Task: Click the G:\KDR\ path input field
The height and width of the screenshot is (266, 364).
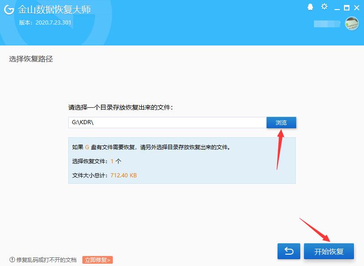Action: click(168, 122)
